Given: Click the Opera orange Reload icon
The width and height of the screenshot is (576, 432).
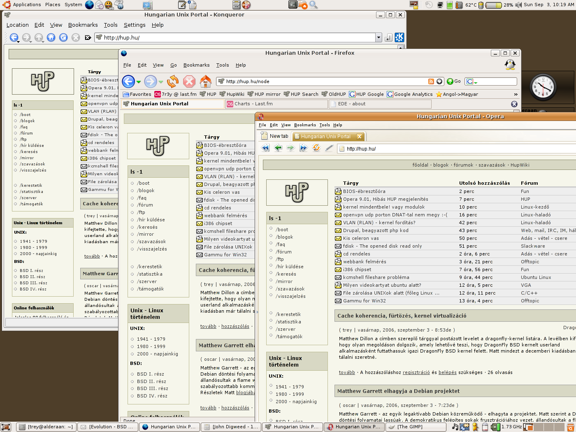Looking at the screenshot, I should (316, 148).
